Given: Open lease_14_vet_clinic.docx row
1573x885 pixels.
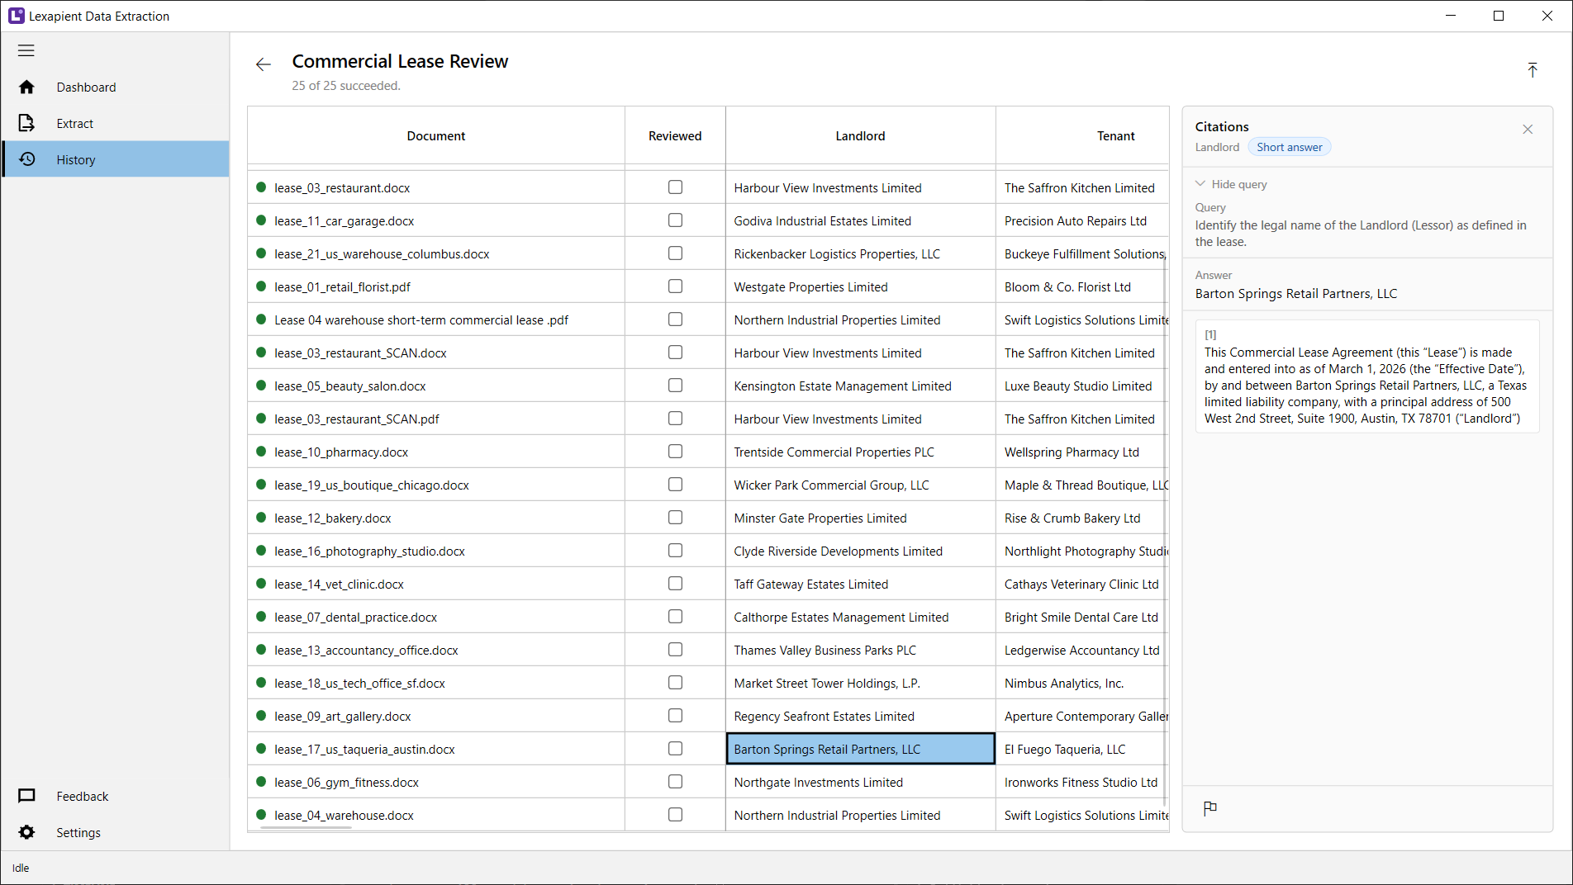Looking at the screenshot, I should click(x=436, y=584).
